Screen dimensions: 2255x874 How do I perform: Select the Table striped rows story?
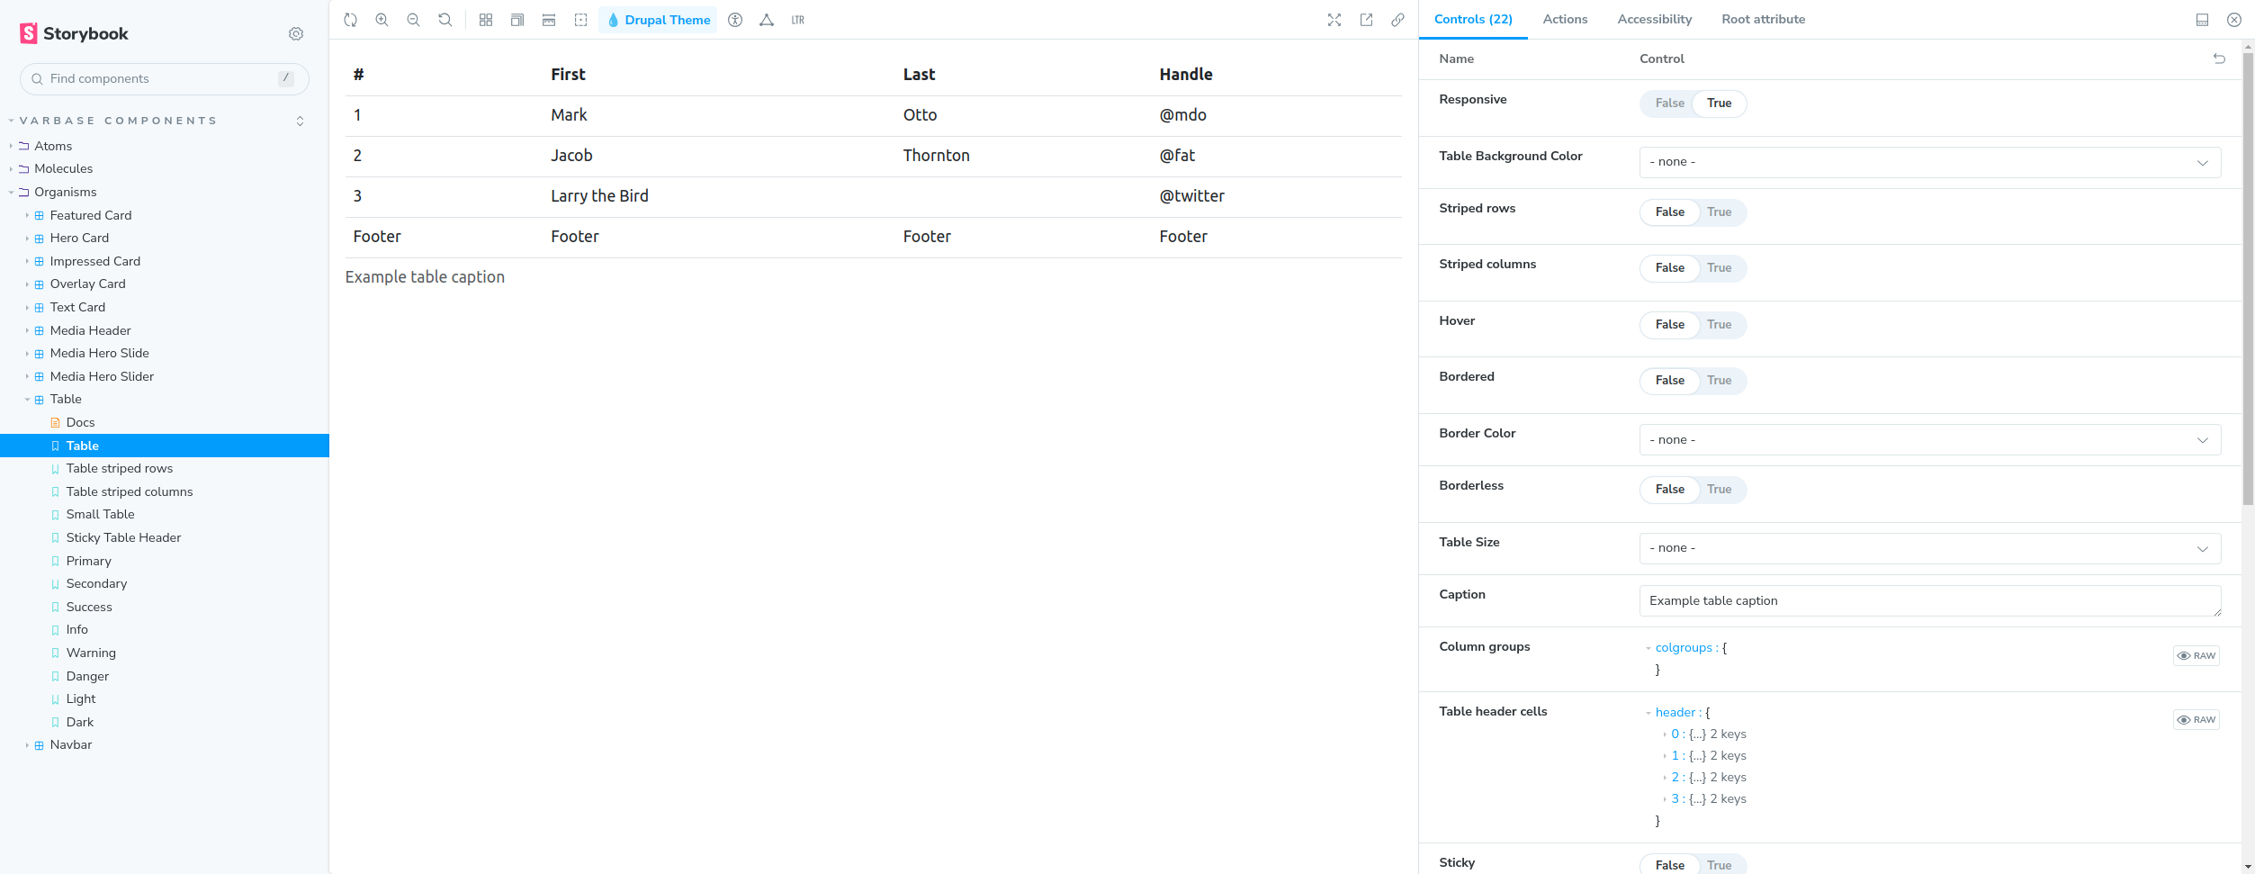coord(120,468)
